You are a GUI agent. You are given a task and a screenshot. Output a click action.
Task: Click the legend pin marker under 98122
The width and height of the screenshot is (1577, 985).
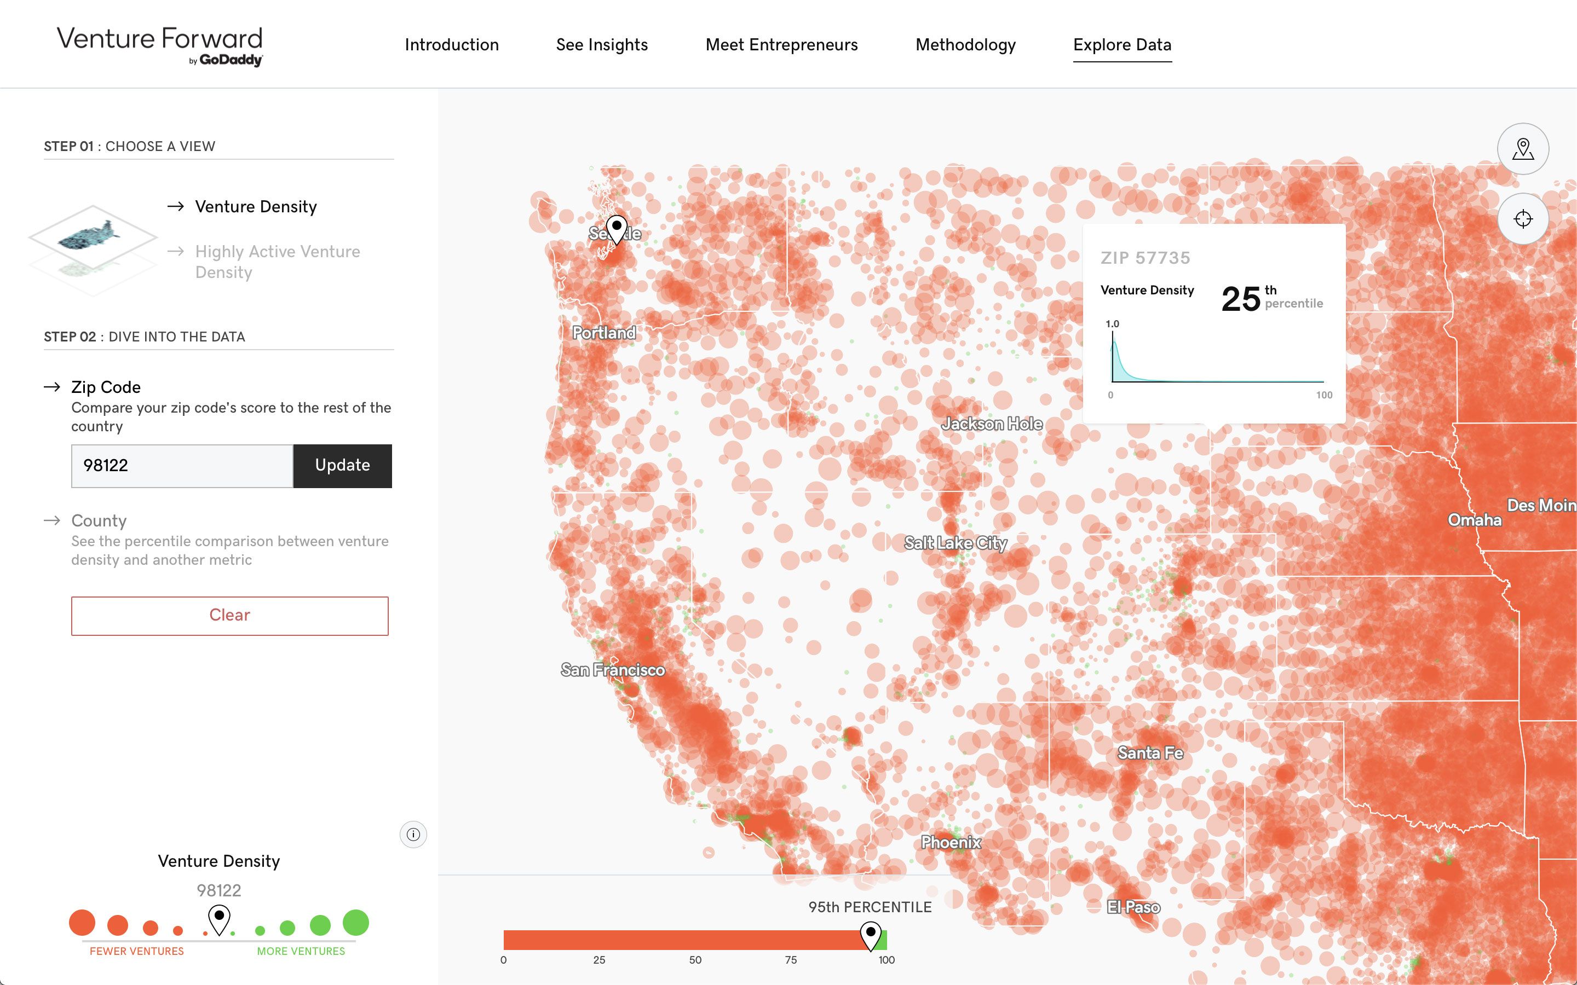click(219, 919)
